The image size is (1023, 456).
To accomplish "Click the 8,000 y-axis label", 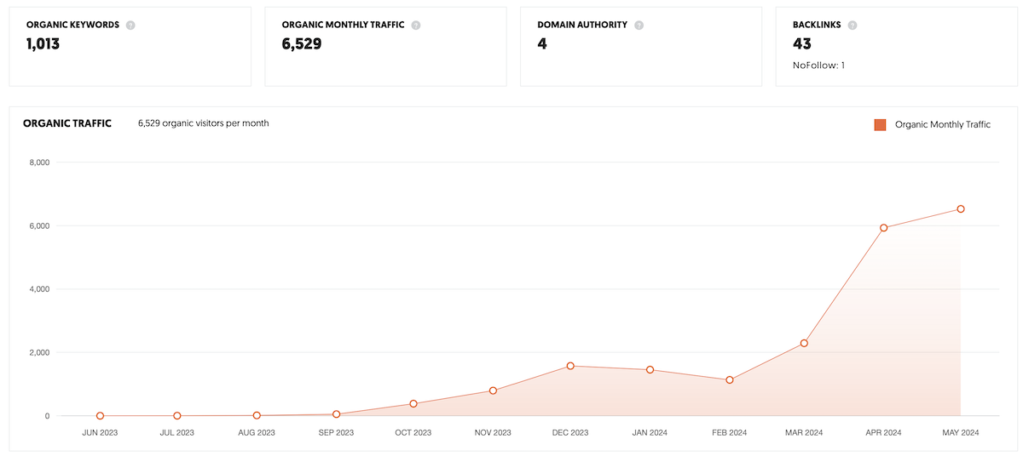I will (39, 162).
